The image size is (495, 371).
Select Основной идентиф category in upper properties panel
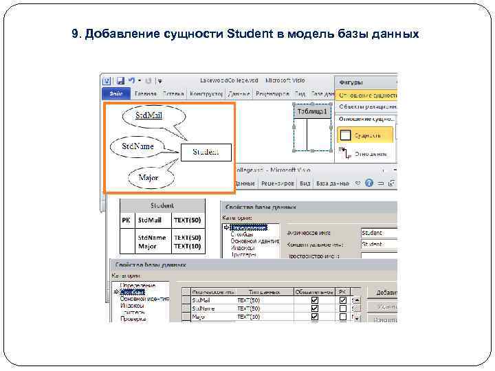(x=255, y=241)
